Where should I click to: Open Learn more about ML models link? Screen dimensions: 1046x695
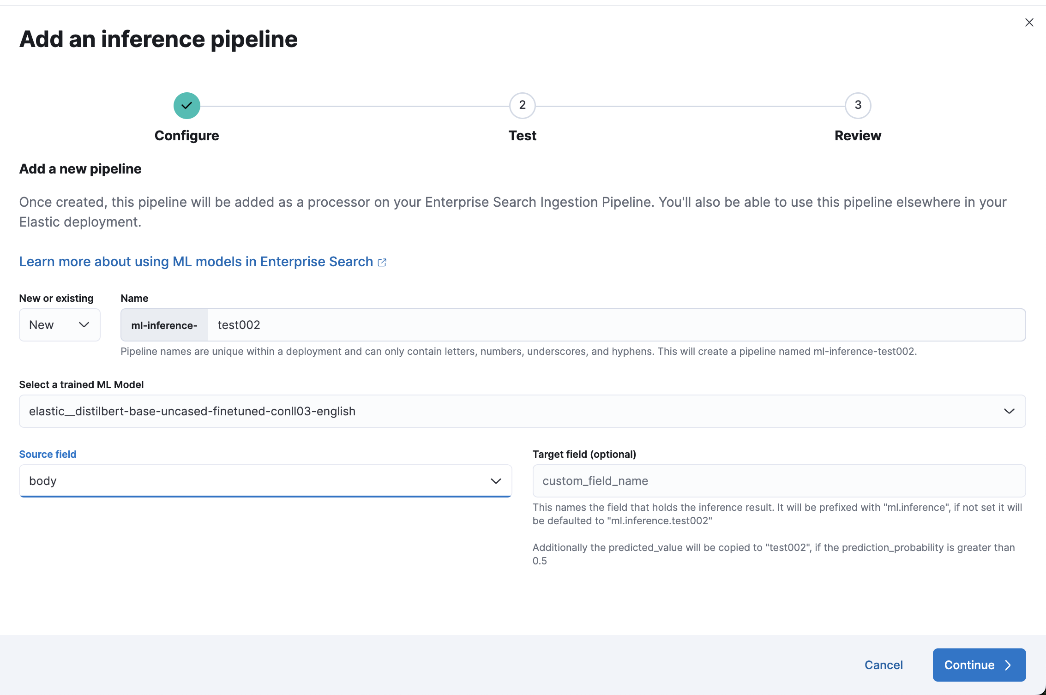(196, 262)
